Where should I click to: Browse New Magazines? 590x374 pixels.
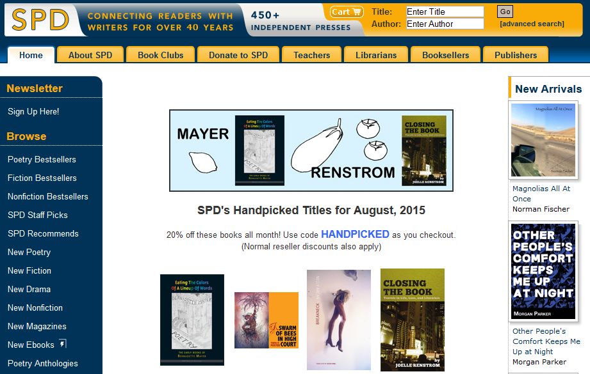tap(37, 326)
